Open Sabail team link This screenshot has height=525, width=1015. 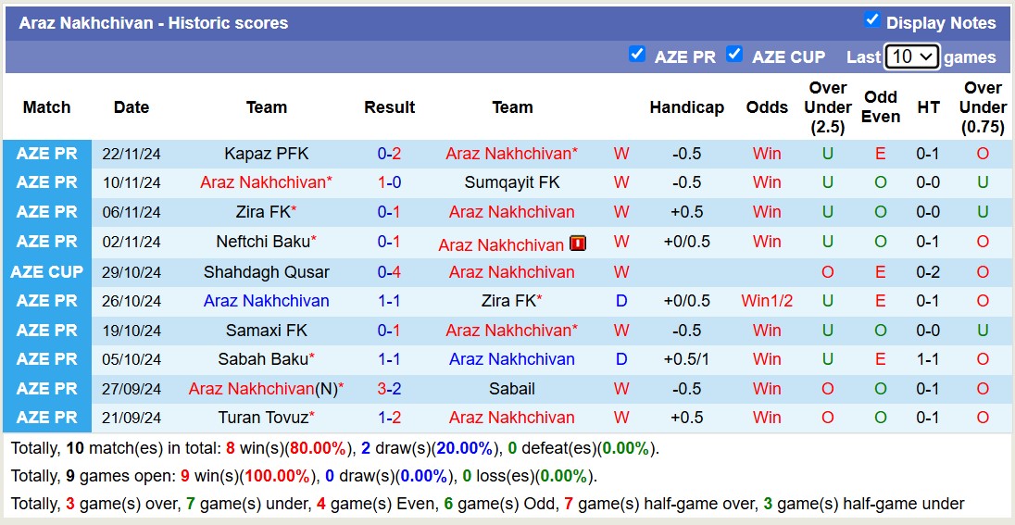click(x=512, y=389)
